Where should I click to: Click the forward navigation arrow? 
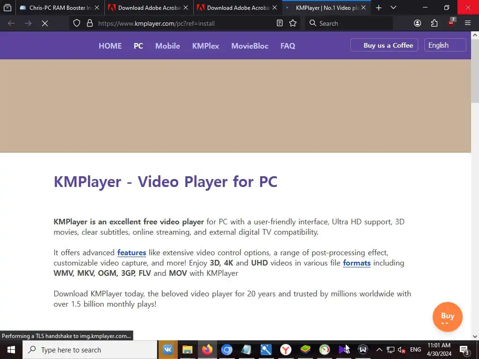[28, 23]
